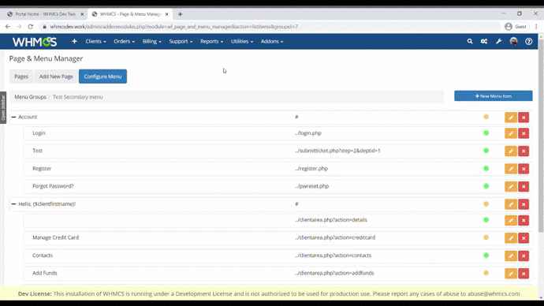Delete the Hello, {$clientfirstname}! item

coord(524,204)
